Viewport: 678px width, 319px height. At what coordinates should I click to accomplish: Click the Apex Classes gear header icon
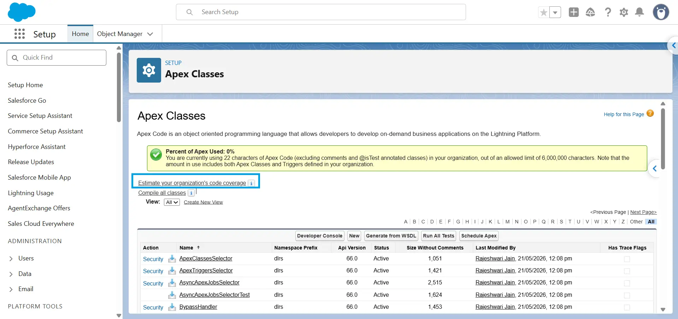[x=149, y=70]
